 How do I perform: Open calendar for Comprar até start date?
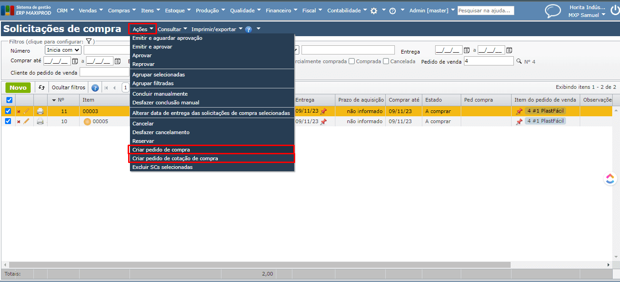(x=75, y=61)
